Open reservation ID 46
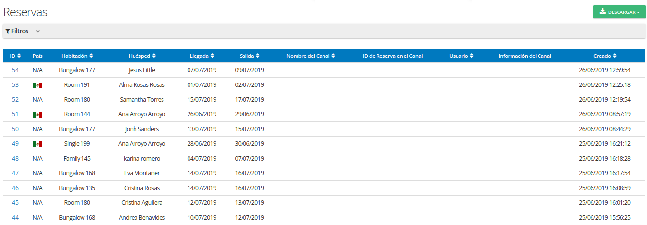 15,188
